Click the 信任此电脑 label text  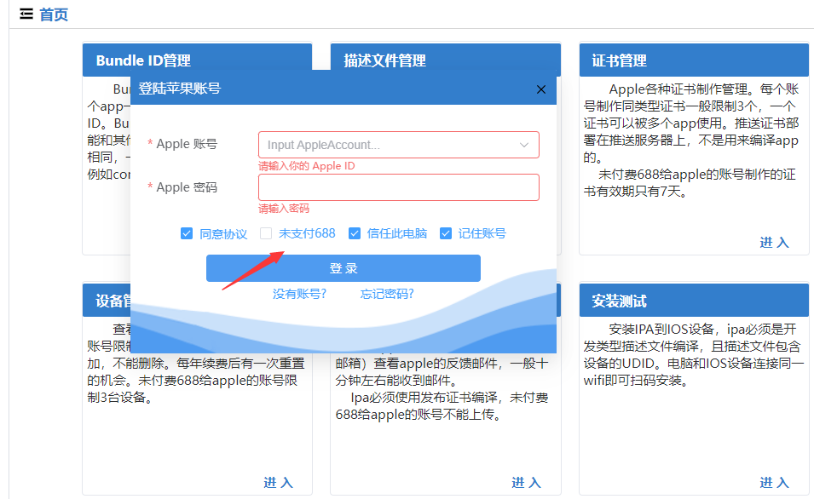point(397,233)
